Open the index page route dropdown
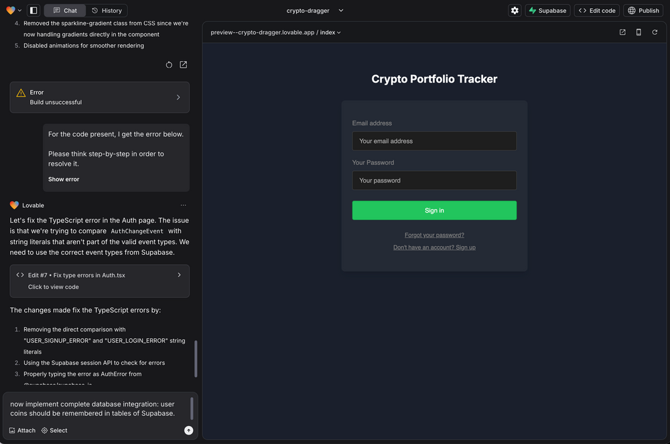The image size is (670, 444). click(330, 32)
